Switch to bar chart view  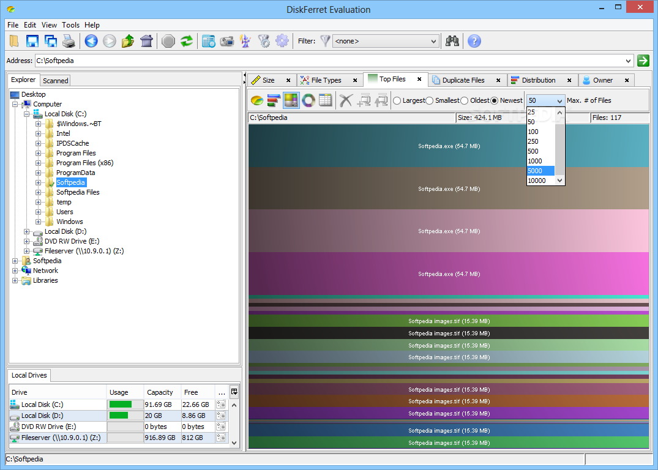274,100
